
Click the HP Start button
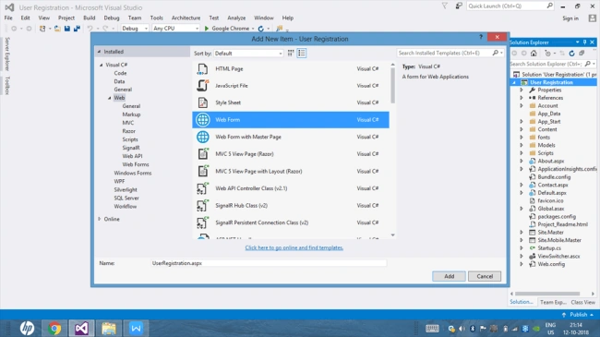coord(27,328)
